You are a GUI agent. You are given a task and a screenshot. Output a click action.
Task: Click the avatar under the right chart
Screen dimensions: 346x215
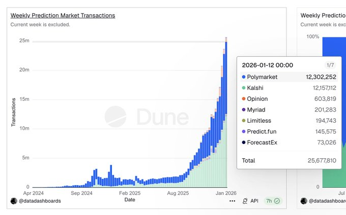(x=304, y=201)
